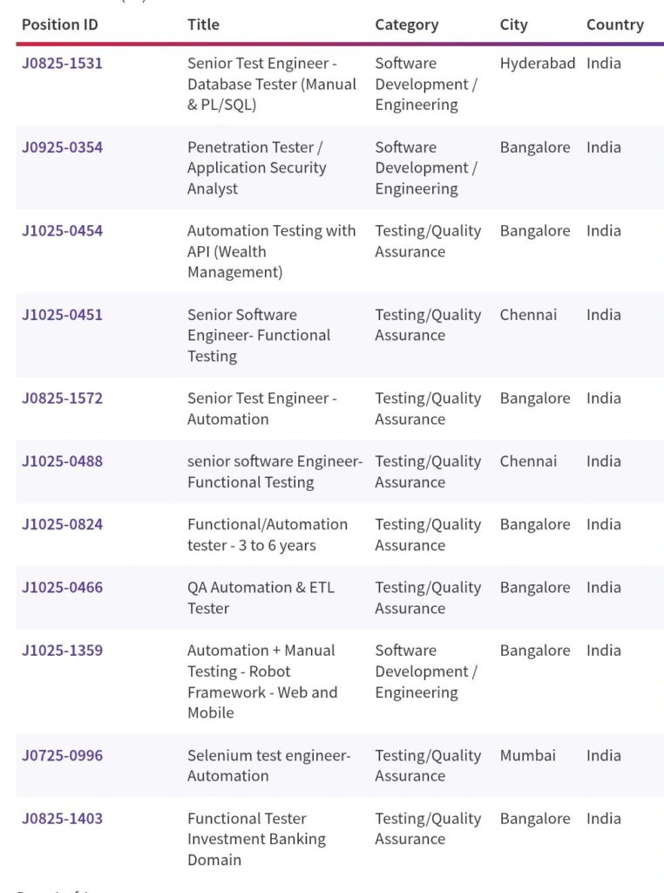The height and width of the screenshot is (893, 664).
Task: View job J1025-1359
Action: 62,651
